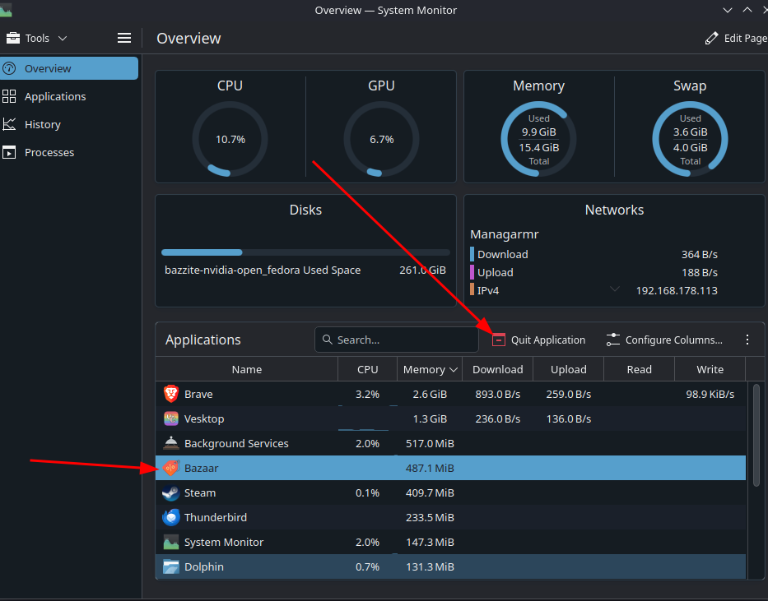768x601 pixels.
Task: Click the Background Services bell icon
Action: click(x=171, y=443)
